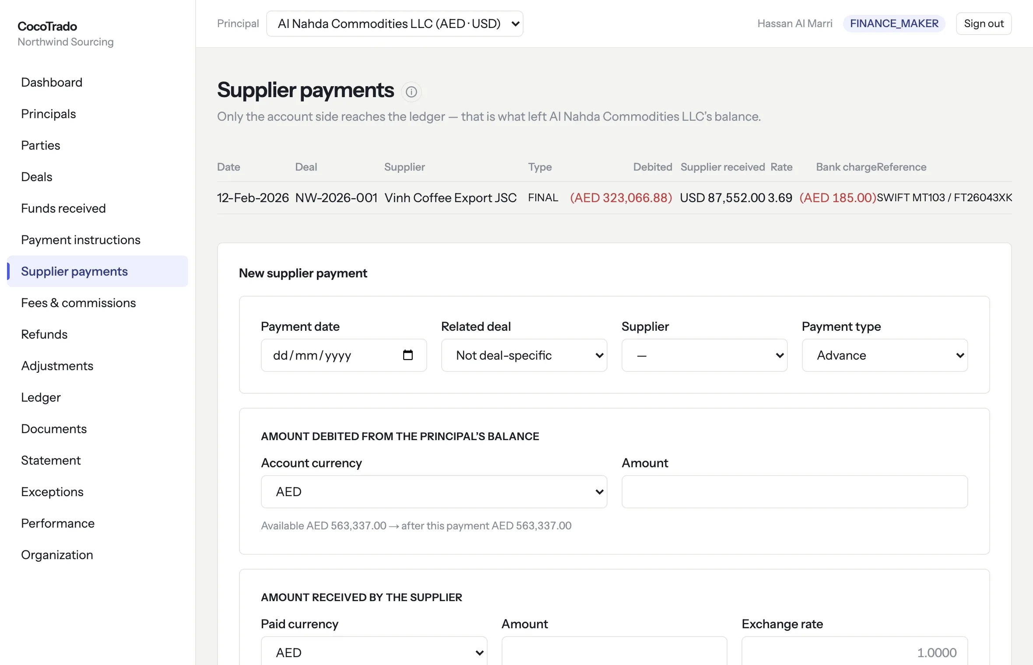
Task: Click the Type column header
Action: tap(540, 167)
